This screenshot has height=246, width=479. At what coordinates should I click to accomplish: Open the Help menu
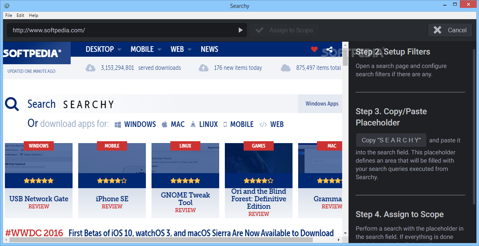pyautogui.click(x=33, y=15)
